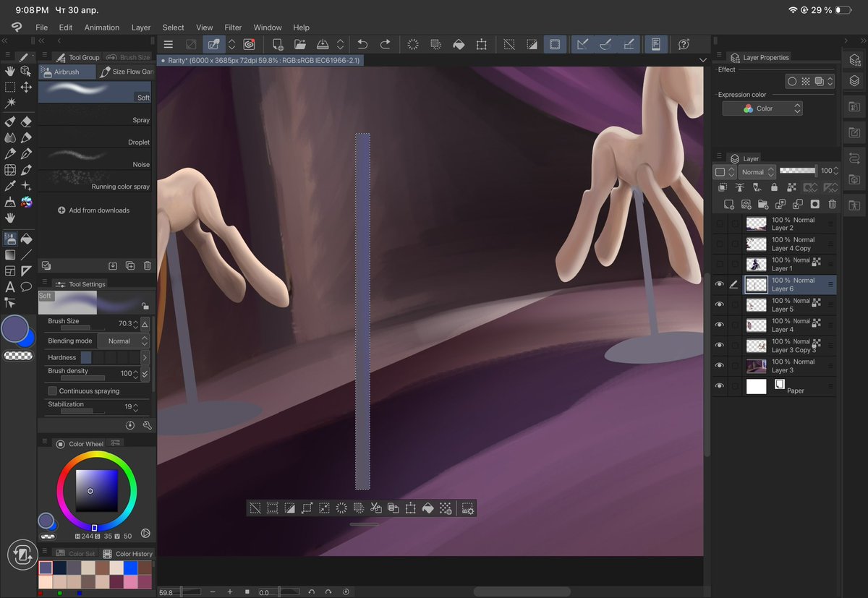
Task: Expand the Hardness options arrow
Action: [x=145, y=357]
